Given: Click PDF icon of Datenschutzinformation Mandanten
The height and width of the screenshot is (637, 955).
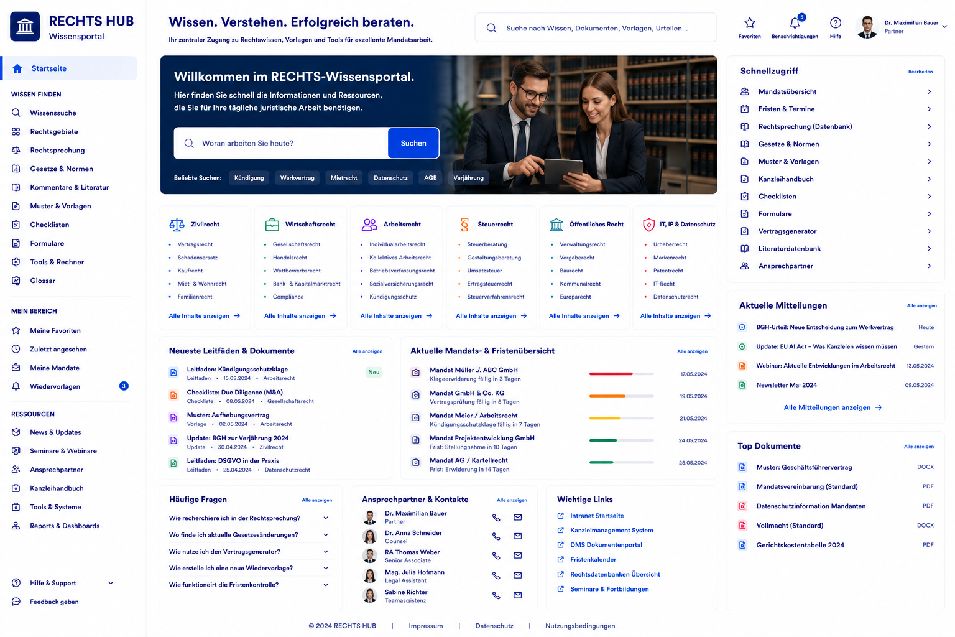Looking at the screenshot, I should click(x=742, y=506).
